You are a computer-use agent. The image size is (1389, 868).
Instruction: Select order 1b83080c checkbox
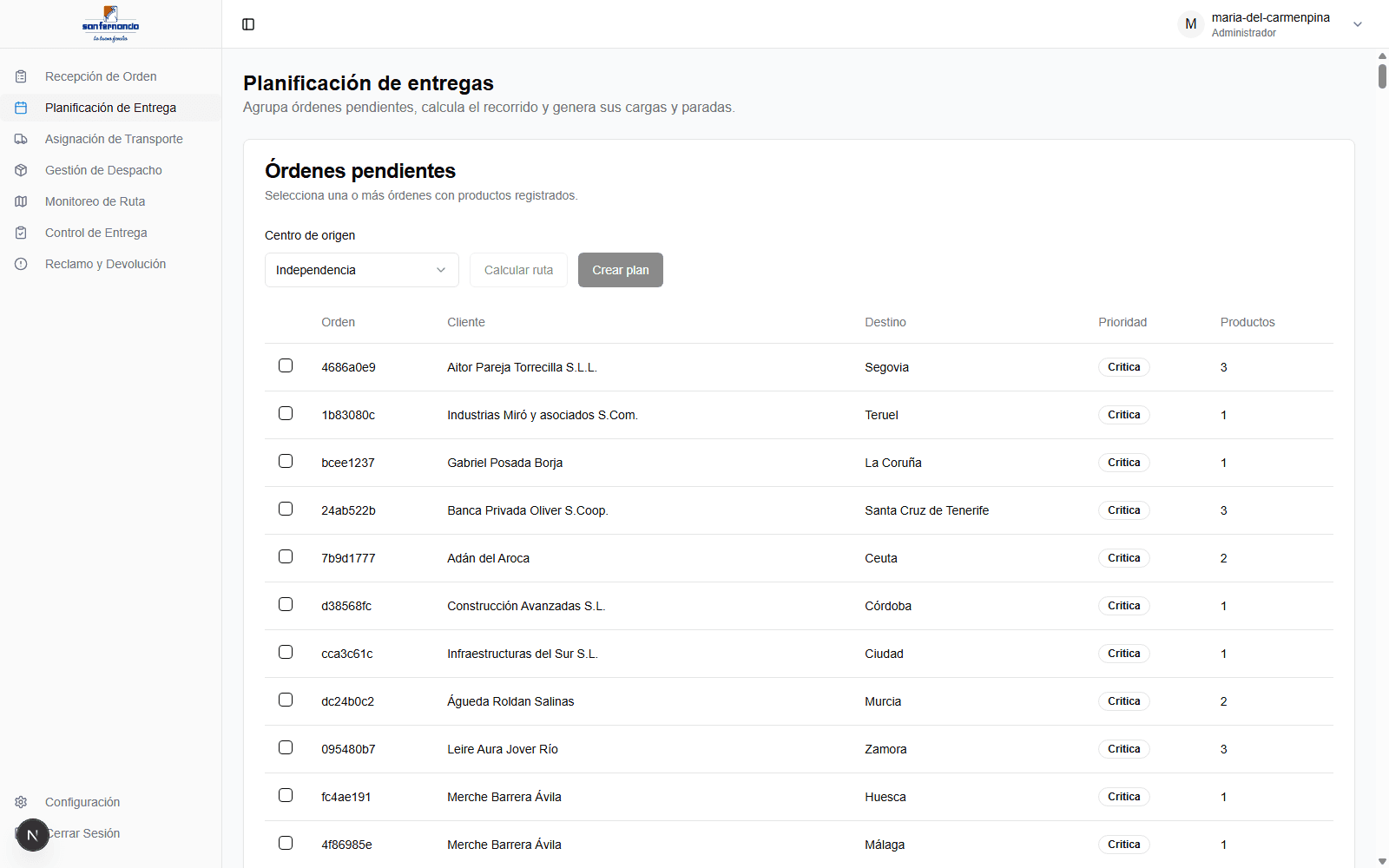coord(286,413)
